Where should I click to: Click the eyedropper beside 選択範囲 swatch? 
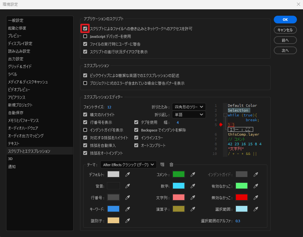pyautogui.click(x=256, y=209)
